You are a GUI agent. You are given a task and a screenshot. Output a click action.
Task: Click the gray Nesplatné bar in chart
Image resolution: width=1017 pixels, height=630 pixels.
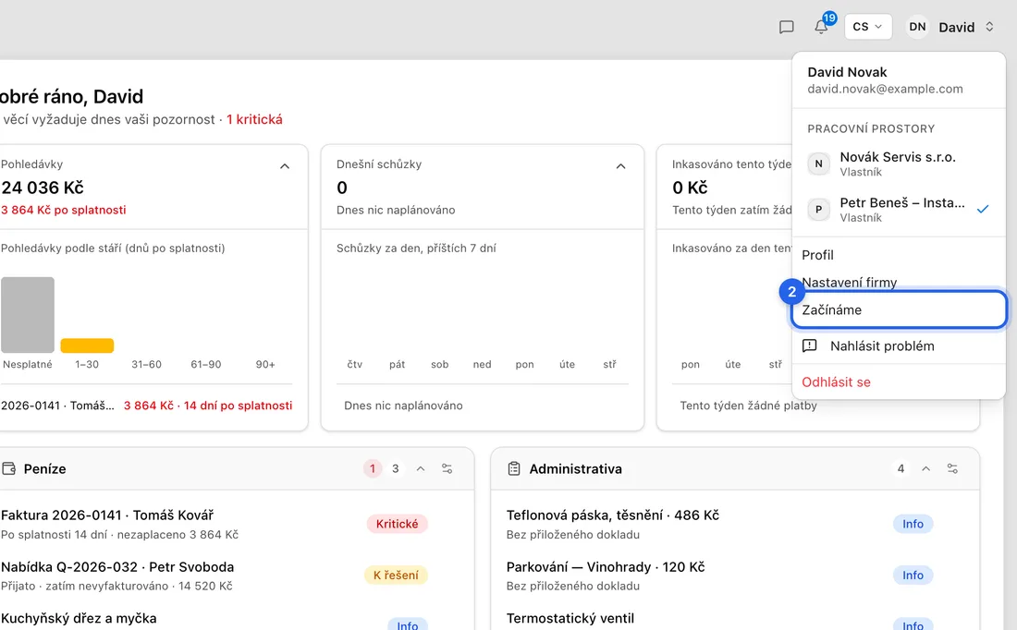tap(28, 315)
